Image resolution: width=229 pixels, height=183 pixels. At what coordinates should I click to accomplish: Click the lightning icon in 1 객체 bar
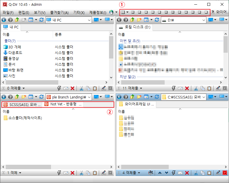coord(59,173)
